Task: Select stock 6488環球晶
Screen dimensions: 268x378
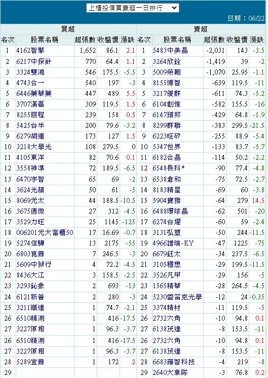Action: [170, 211]
